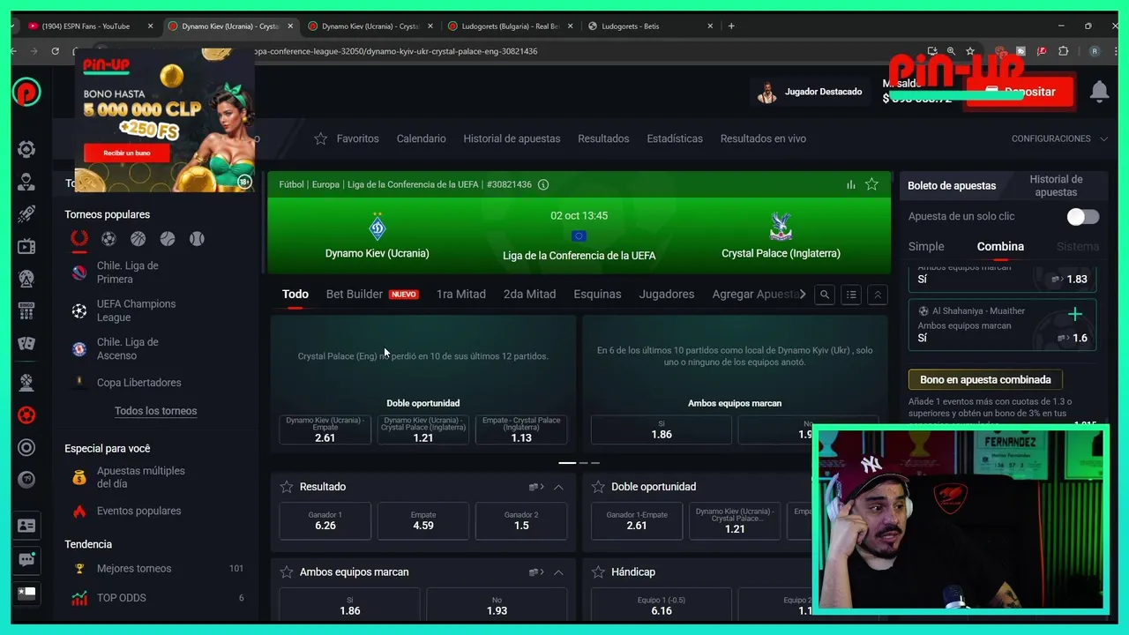1129x635 pixels.
Task: Open the CONFIGURACIONES dropdown
Action: tap(1059, 138)
